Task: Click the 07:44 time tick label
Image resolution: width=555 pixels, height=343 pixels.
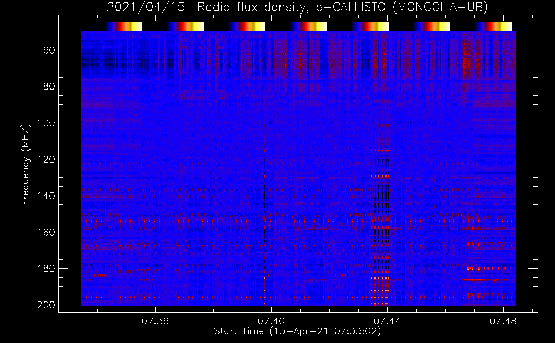Action: coord(387,321)
